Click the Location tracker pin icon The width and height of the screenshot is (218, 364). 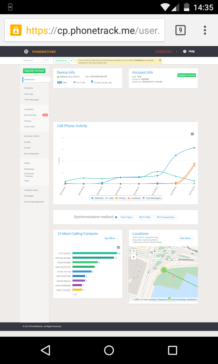[x=92, y=82]
